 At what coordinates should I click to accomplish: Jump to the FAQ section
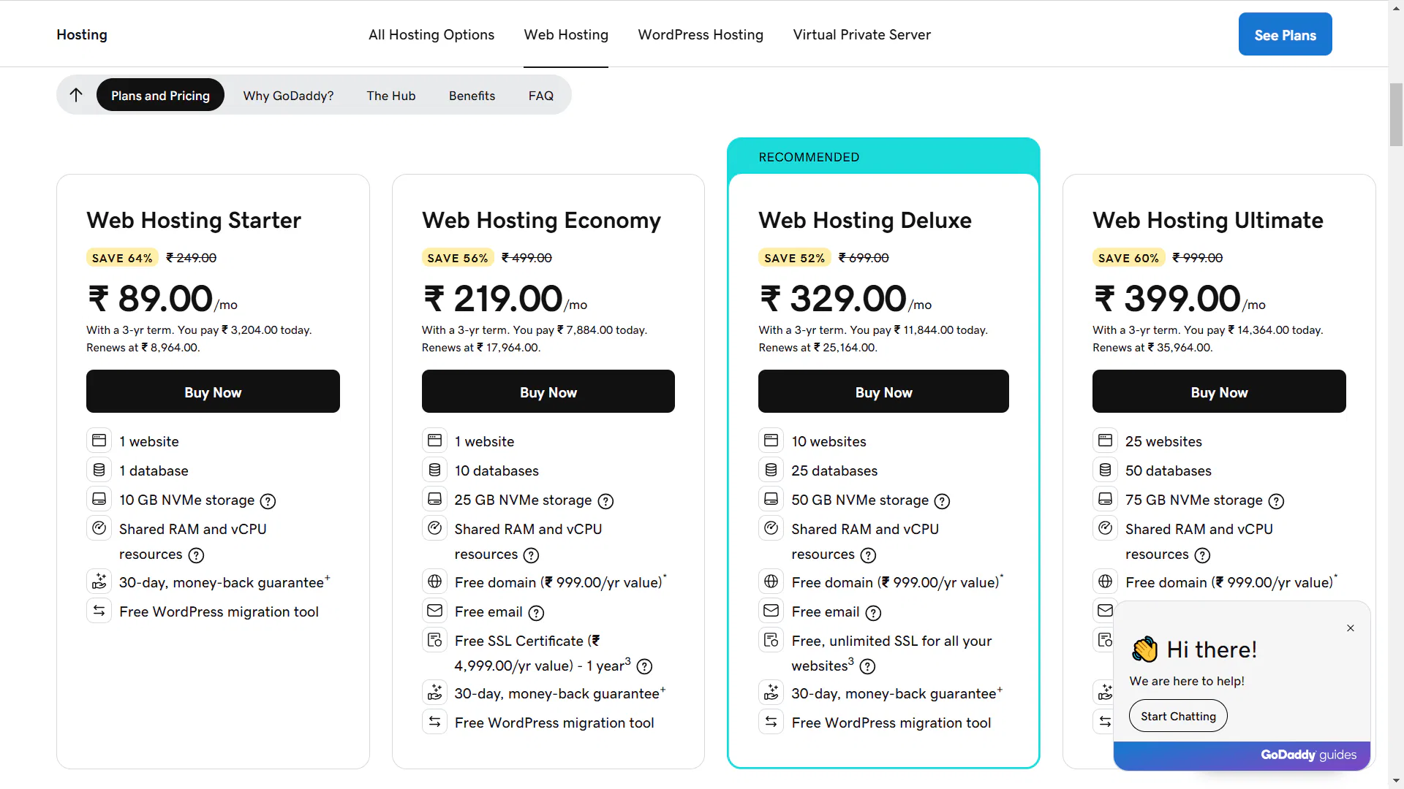point(541,96)
